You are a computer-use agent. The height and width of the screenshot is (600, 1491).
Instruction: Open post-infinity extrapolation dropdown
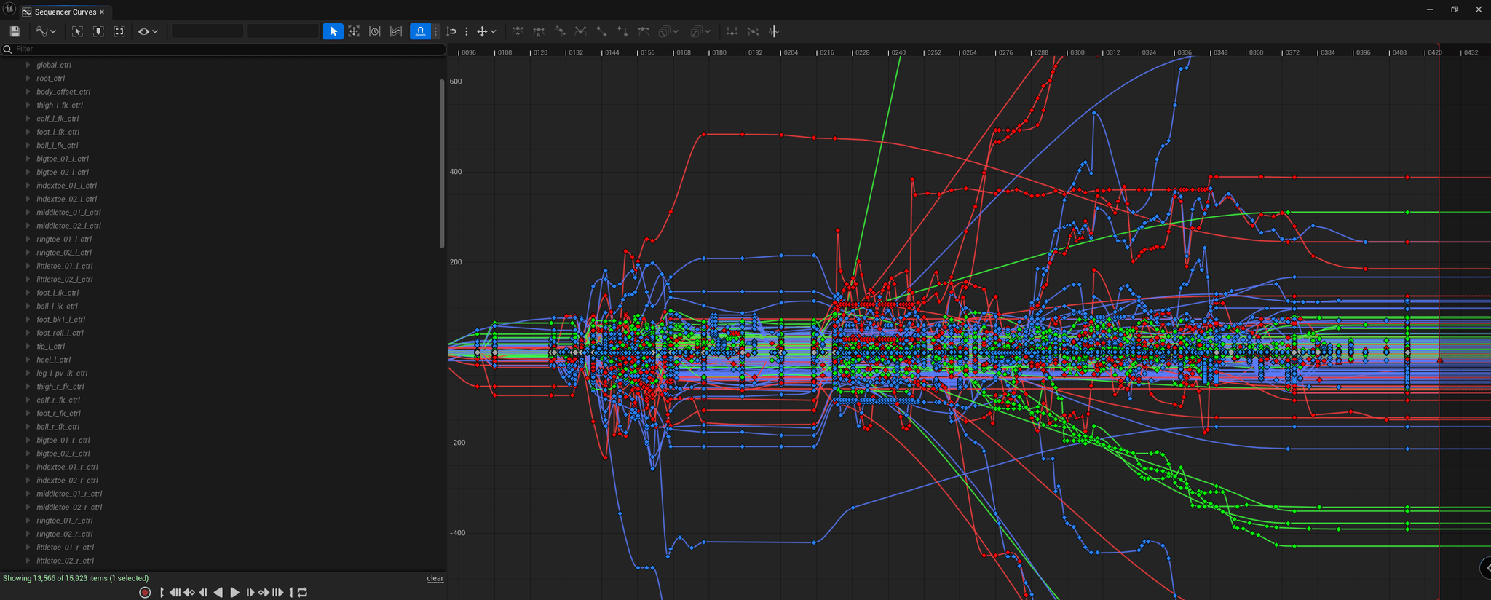(700, 31)
